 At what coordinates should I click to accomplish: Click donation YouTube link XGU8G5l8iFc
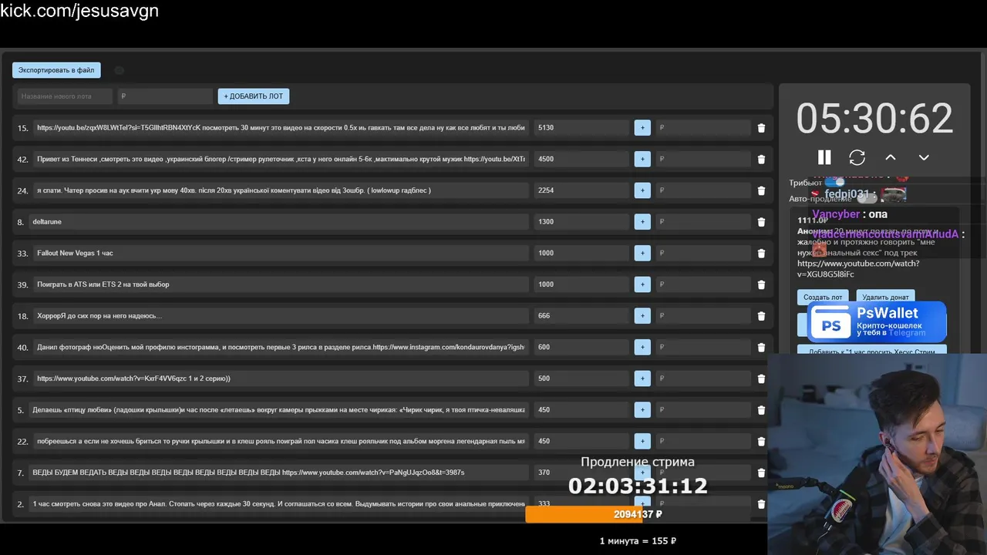coord(858,268)
